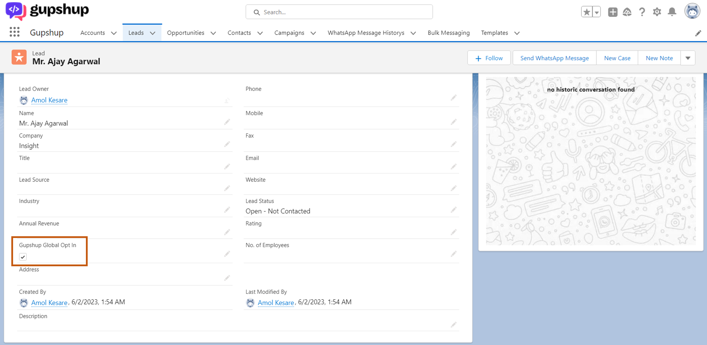Go to the Contacts tab
707x345 pixels.
point(239,33)
